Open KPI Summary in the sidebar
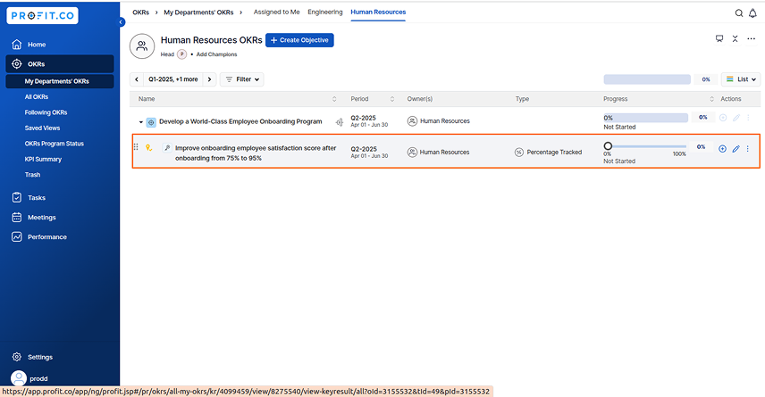This screenshot has width=765, height=397. pos(43,160)
